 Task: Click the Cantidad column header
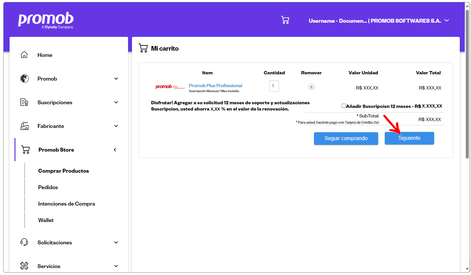tap(274, 73)
